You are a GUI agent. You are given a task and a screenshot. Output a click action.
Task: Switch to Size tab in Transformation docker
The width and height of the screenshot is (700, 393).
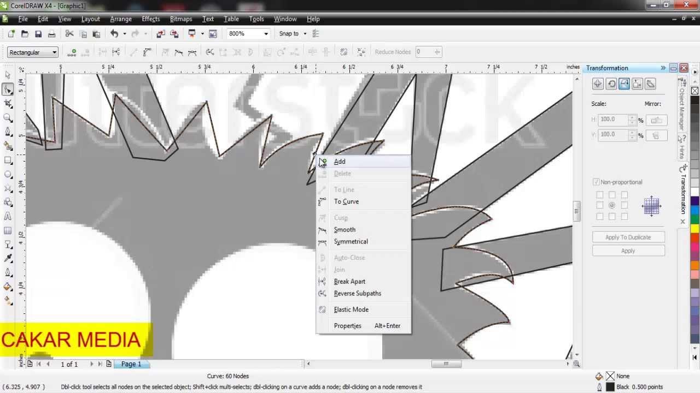637,84
